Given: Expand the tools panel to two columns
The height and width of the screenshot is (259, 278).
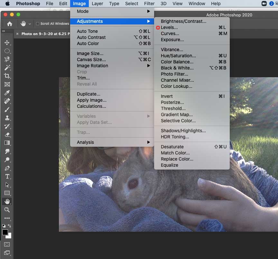Looking at the screenshot, I should tap(4, 31).
